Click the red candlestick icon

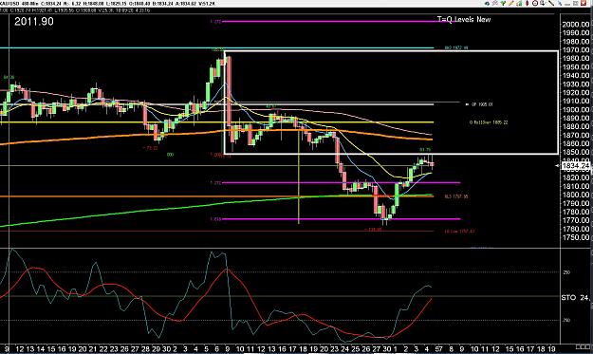pos(528,3)
